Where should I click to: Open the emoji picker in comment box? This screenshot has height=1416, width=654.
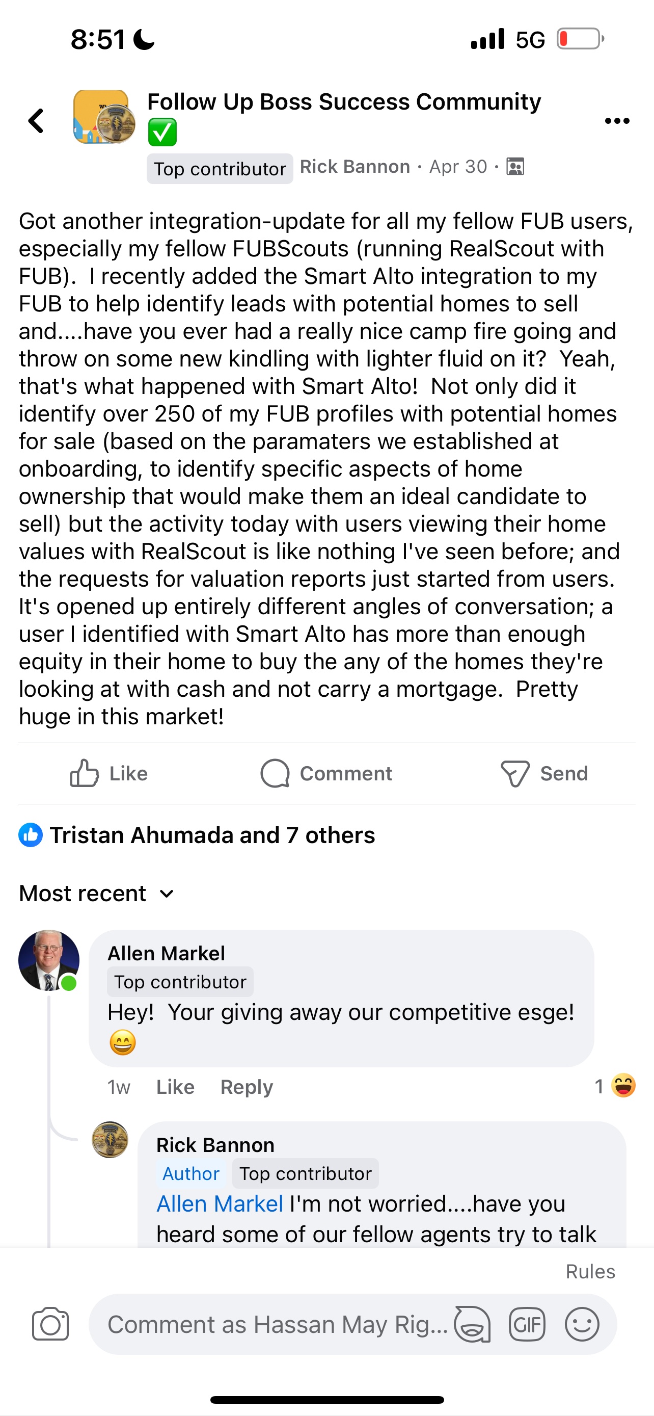coord(582,1324)
